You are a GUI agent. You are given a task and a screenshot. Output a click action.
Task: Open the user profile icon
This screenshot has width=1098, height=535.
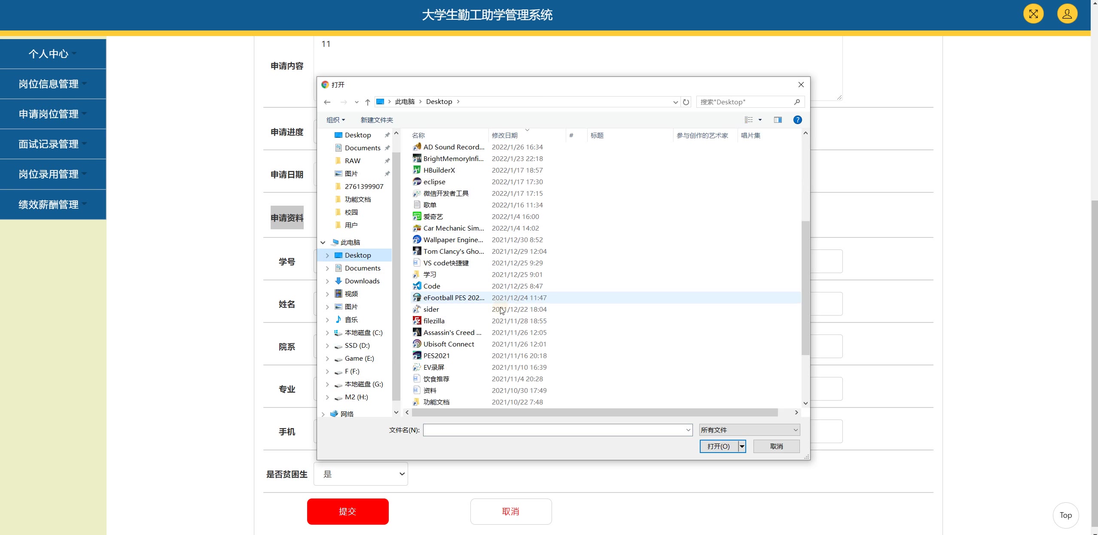(x=1067, y=14)
